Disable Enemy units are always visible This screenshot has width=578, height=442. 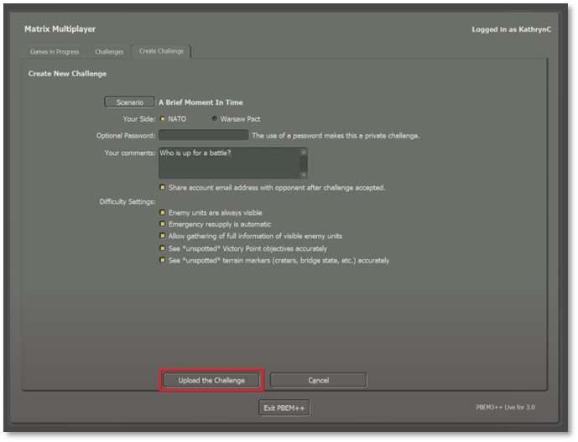click(x=163, y=213)
